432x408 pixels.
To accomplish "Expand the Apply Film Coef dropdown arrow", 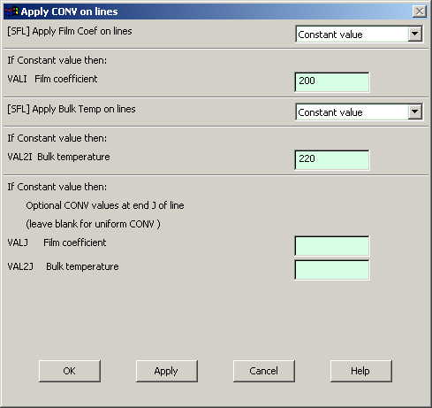I will [414, 34].
